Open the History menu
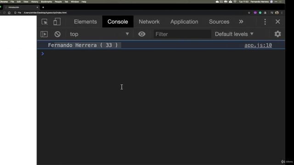This screenshot has width=294, height=165. point(34,2)
